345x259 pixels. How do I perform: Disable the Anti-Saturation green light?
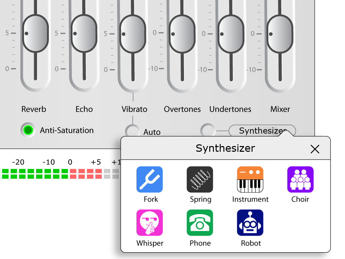28,130
